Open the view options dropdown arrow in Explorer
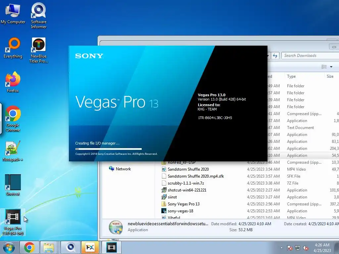The height and width of the screenshot is (254, 339). point(331,67)
